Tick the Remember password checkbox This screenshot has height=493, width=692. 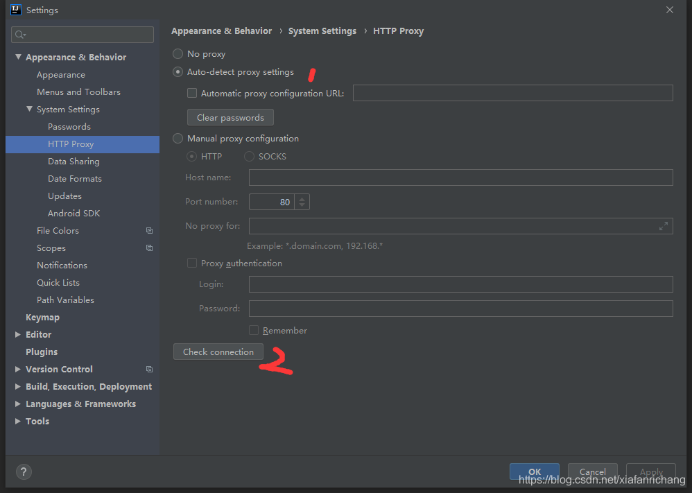coord(254,330)
